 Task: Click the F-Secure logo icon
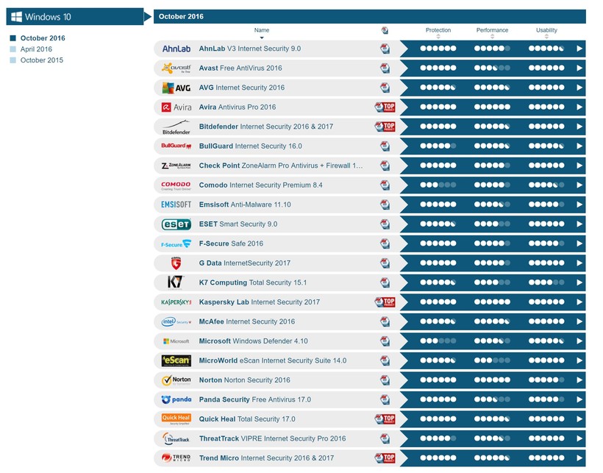(x=176, y=243)
